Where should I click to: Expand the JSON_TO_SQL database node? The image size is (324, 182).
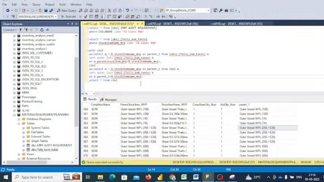14,58
